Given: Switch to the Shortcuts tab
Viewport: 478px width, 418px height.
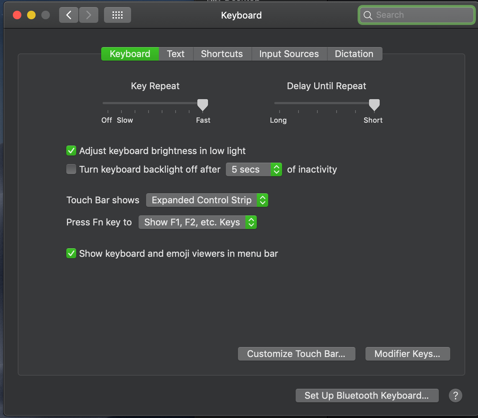Looking at the screenshot, I should click(222, 53).
